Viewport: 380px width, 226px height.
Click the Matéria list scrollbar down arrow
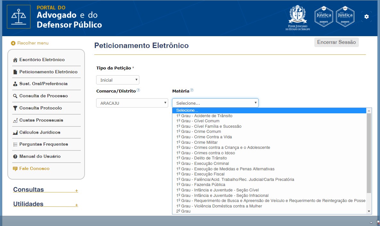click(x=369, y=211)
